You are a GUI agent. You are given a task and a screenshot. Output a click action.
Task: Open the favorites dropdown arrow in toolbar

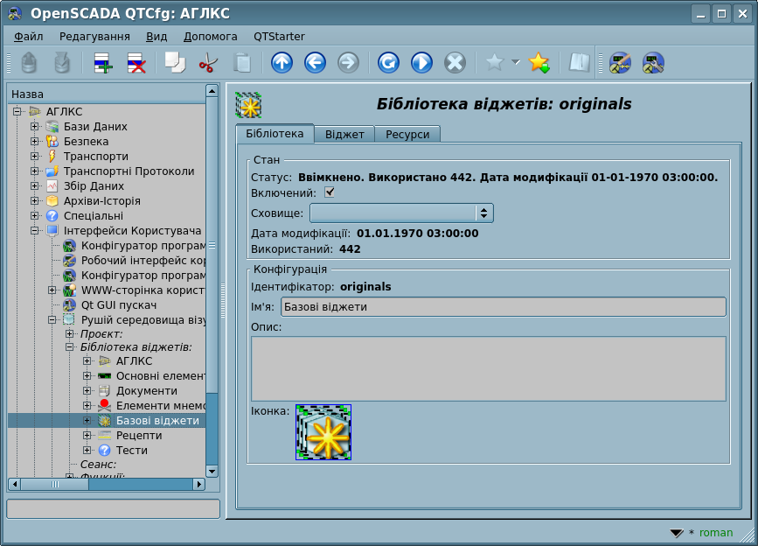point(516,62)
